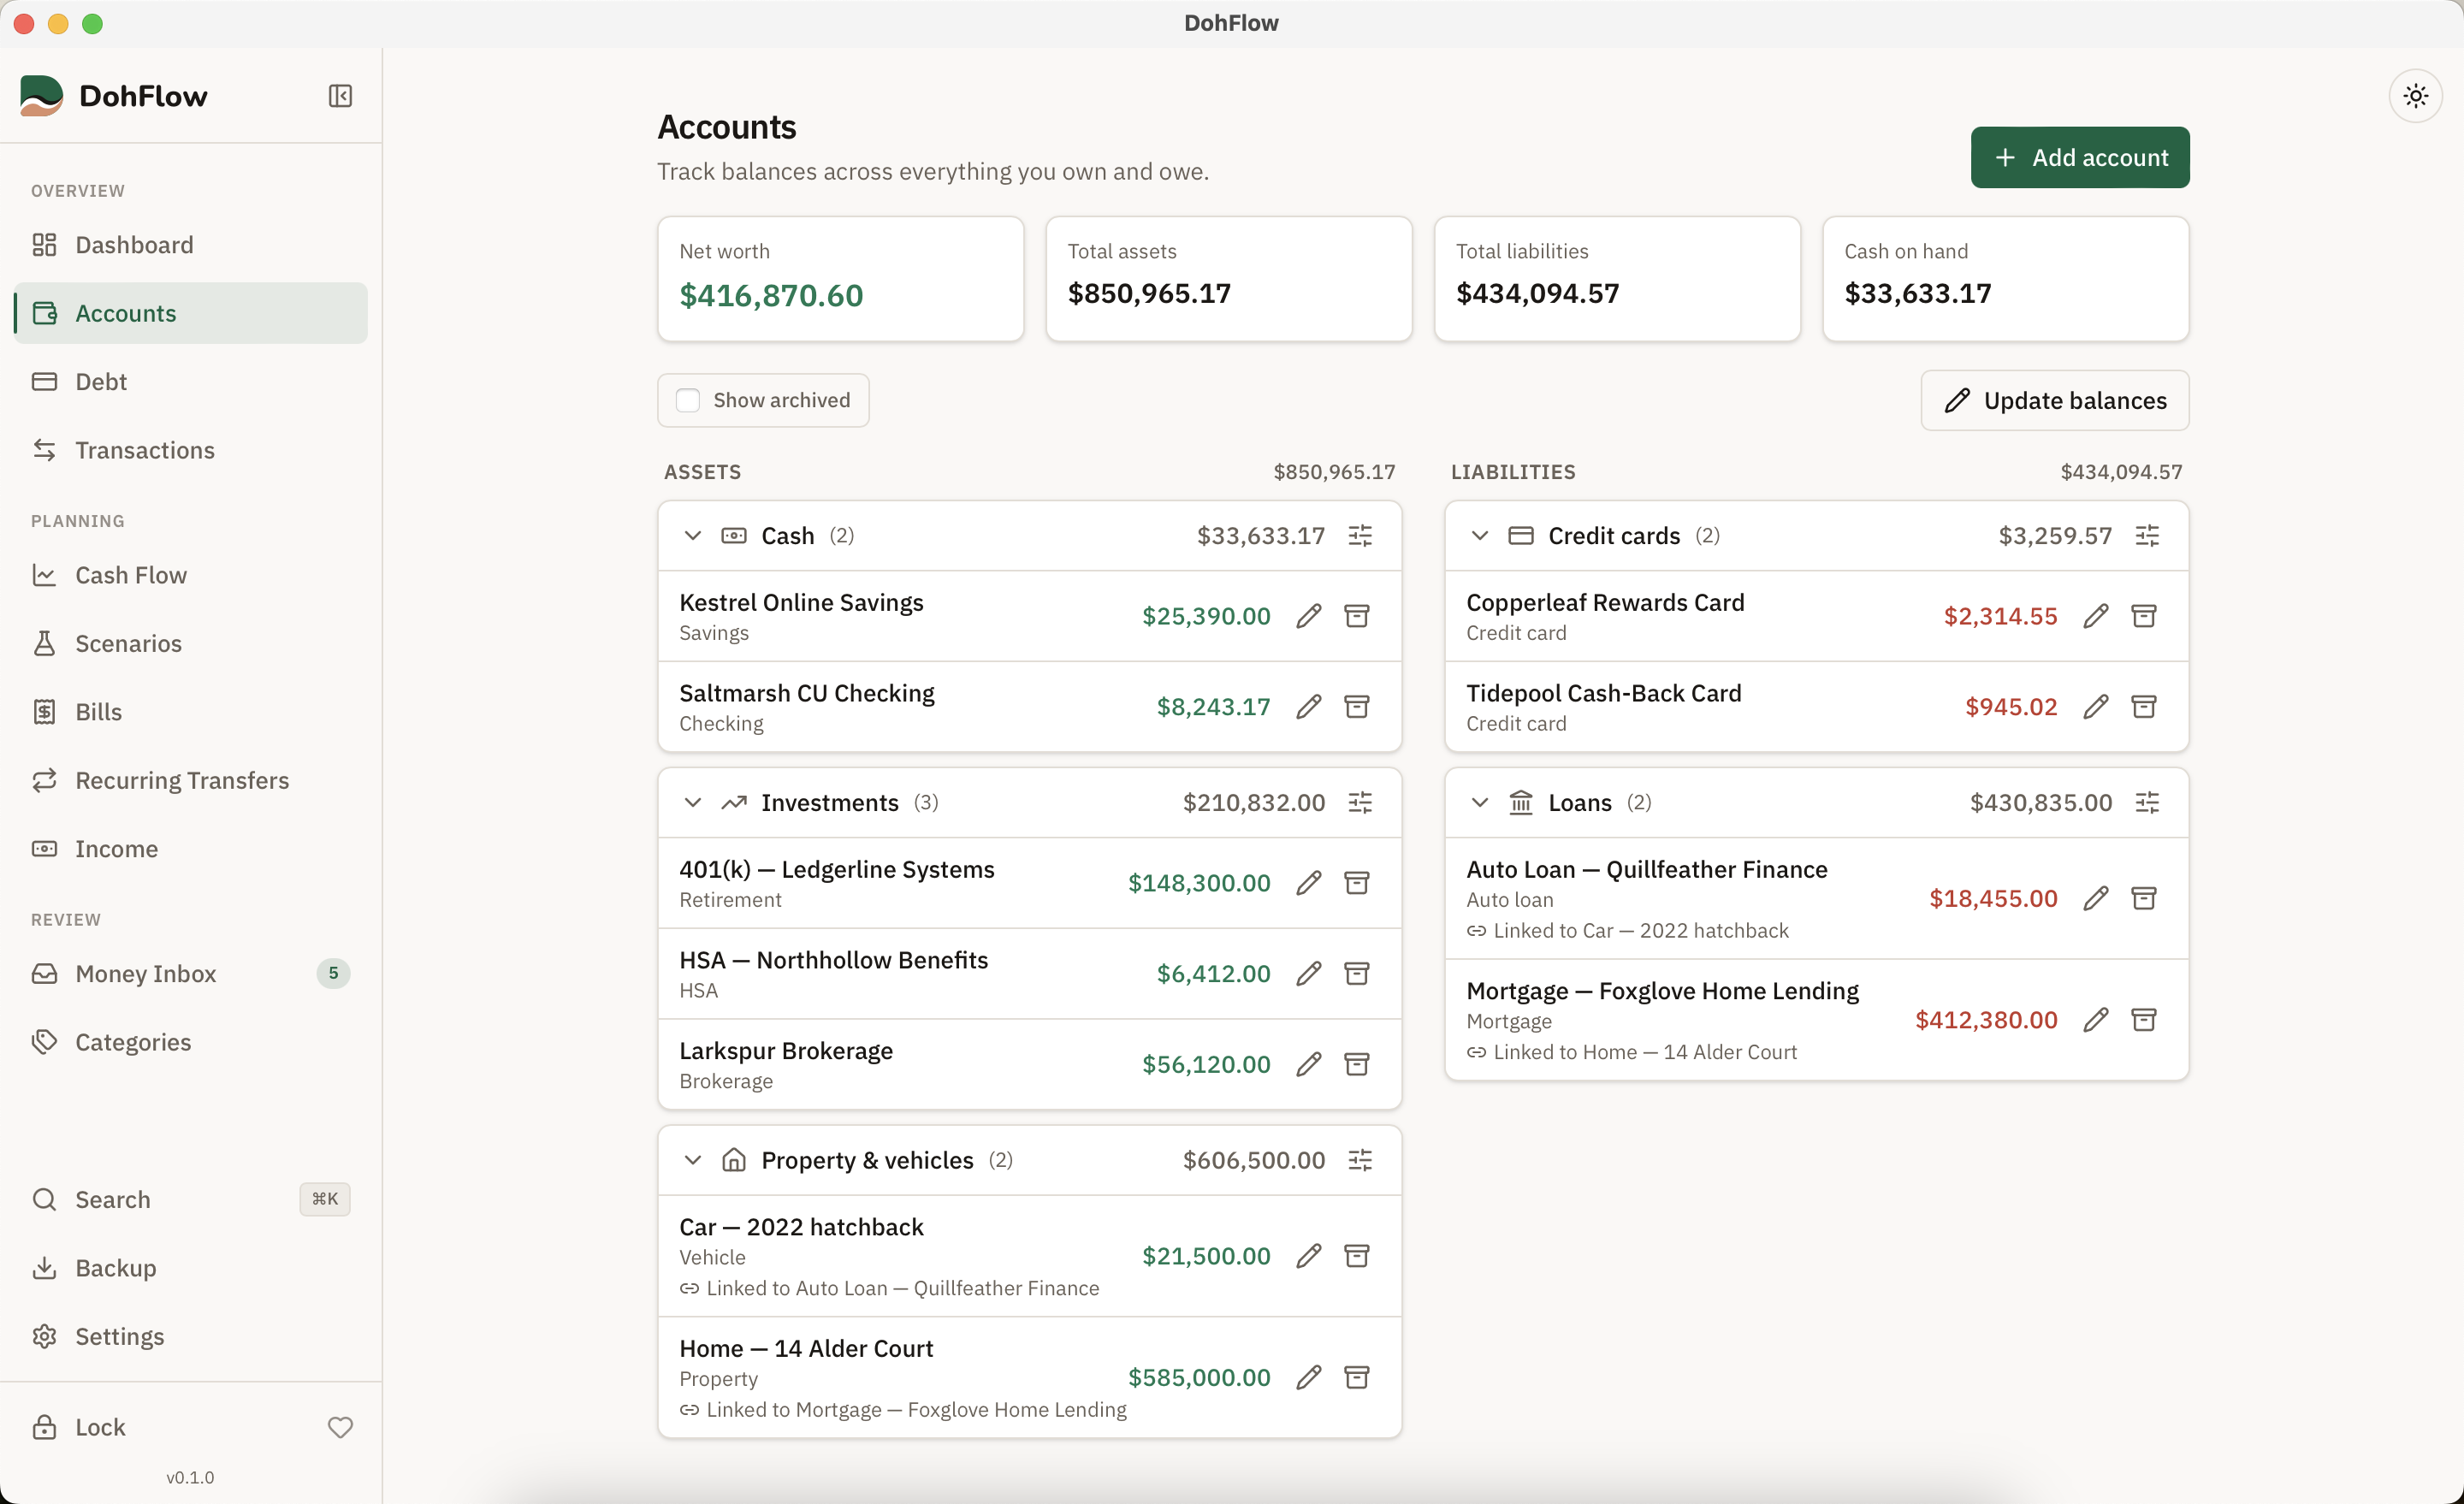The width and height of the screenshot is (2464, 1504).
Task: Click the heart icon beside Lock
Action: pyautogui.click(x=340, y=1427)
